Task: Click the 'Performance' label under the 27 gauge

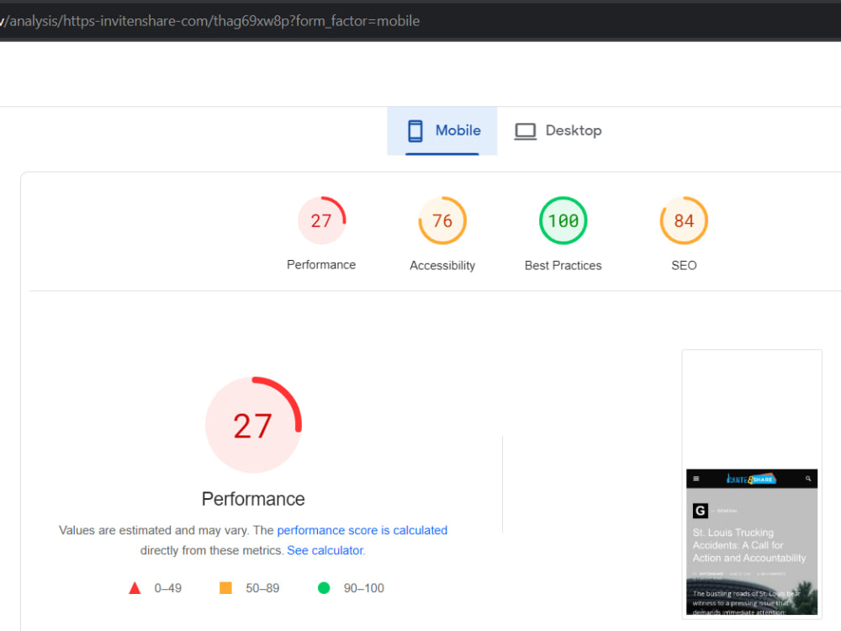Action: pyautogui.click(x=321, y=265)
